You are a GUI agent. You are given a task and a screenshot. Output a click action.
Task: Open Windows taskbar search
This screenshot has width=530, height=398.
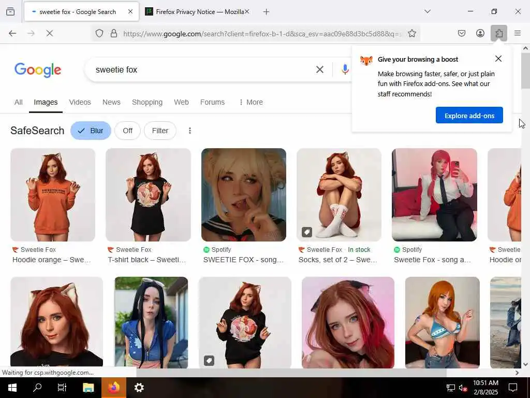pyautogui.click(x=37, y=388)
